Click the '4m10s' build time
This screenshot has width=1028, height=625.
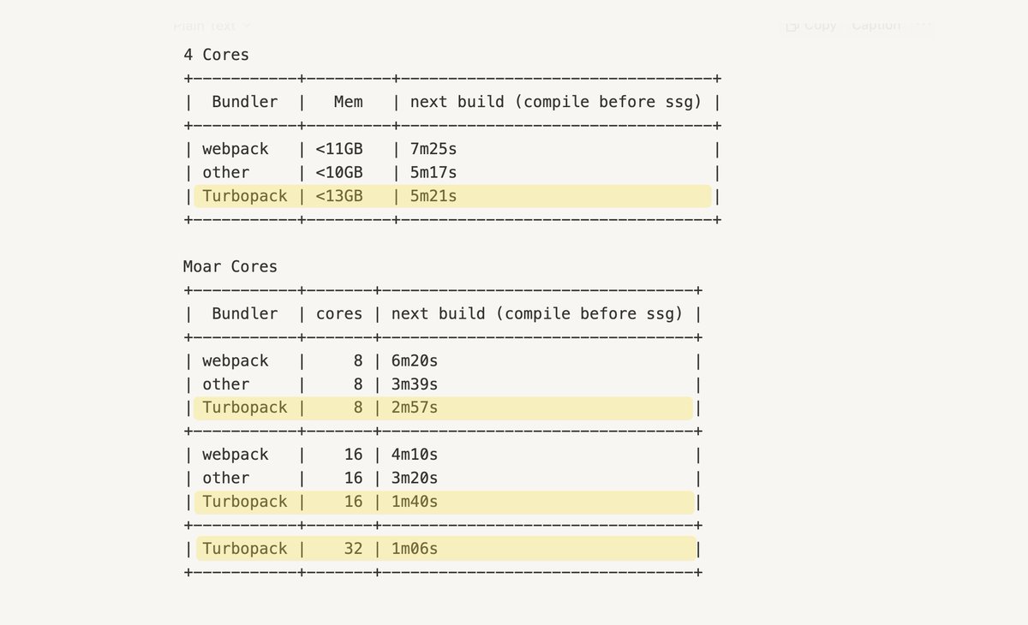click(x=415, y=455)
